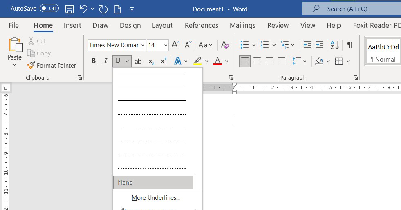Open the Paragraph dialog launcher

point(355,77)
